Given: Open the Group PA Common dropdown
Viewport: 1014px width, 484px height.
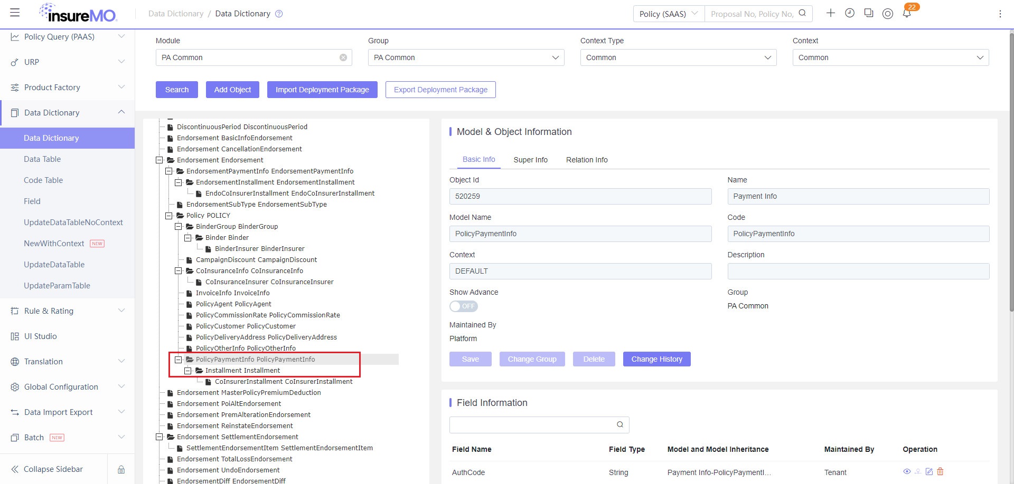Looking at the screenshot, I should [466, 57].
